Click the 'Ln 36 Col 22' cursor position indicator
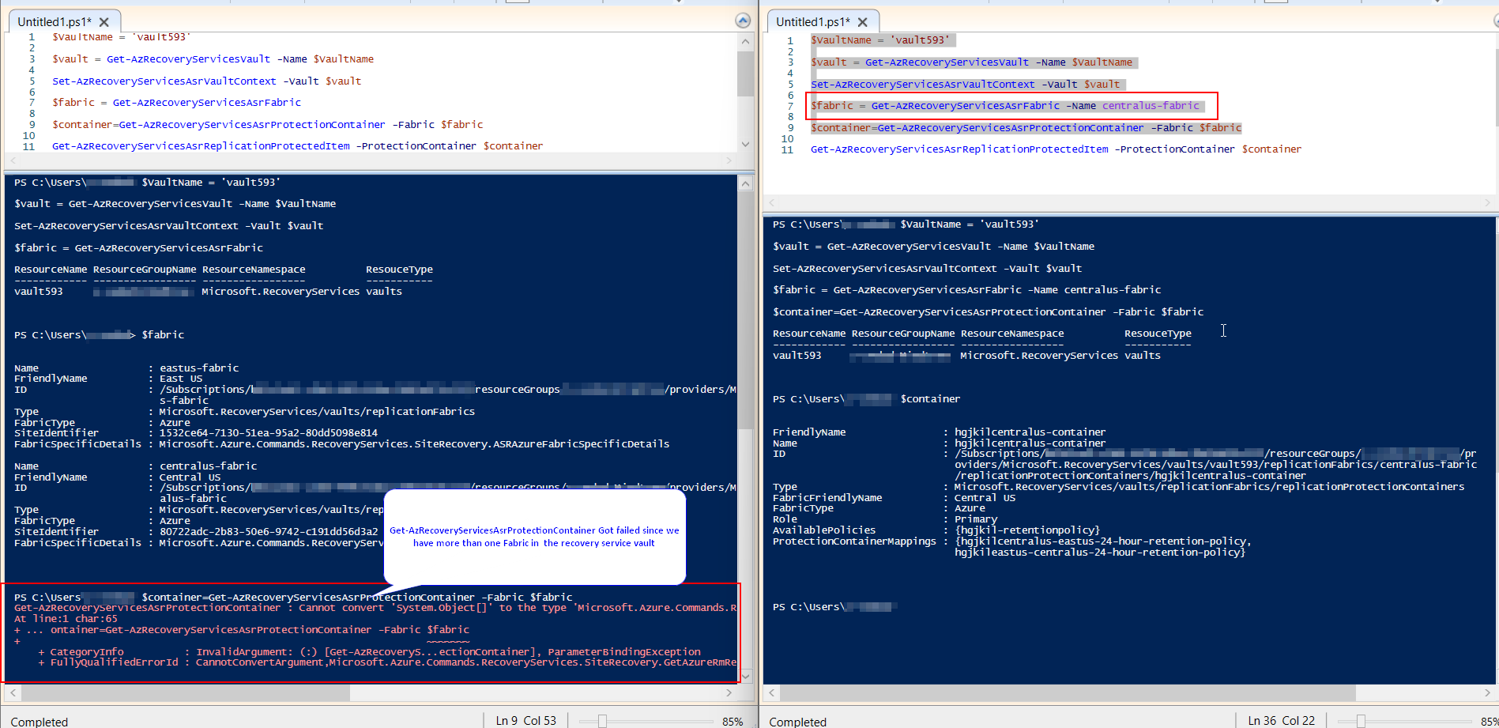The image size is (1499, 728). (x=1282, y=721)
